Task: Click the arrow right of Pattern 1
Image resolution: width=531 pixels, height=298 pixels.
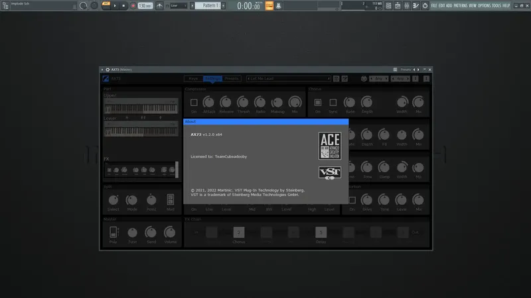Action: (x=223, y=6)
